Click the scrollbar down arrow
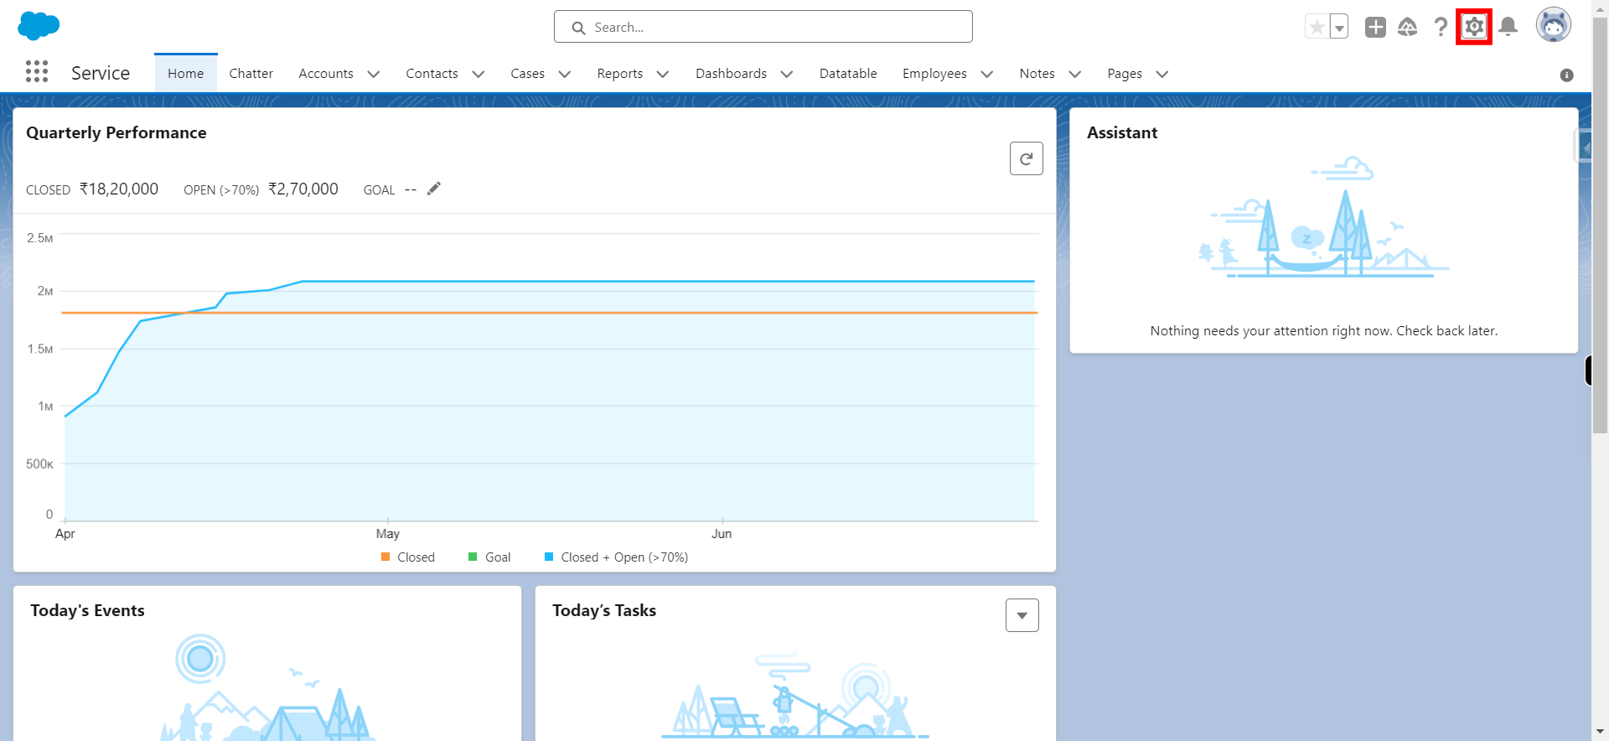The image size is (1609, 741). [1600, 733]
